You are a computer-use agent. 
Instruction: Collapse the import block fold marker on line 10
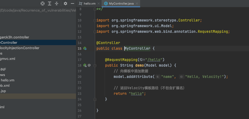(95, 20)
